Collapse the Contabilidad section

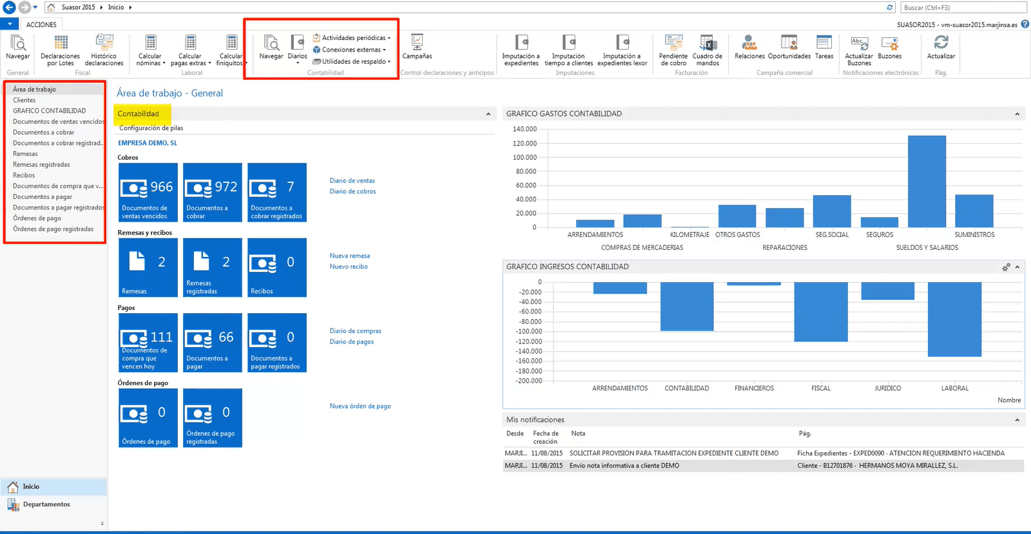pyautogui.click(x=488, y=114)
